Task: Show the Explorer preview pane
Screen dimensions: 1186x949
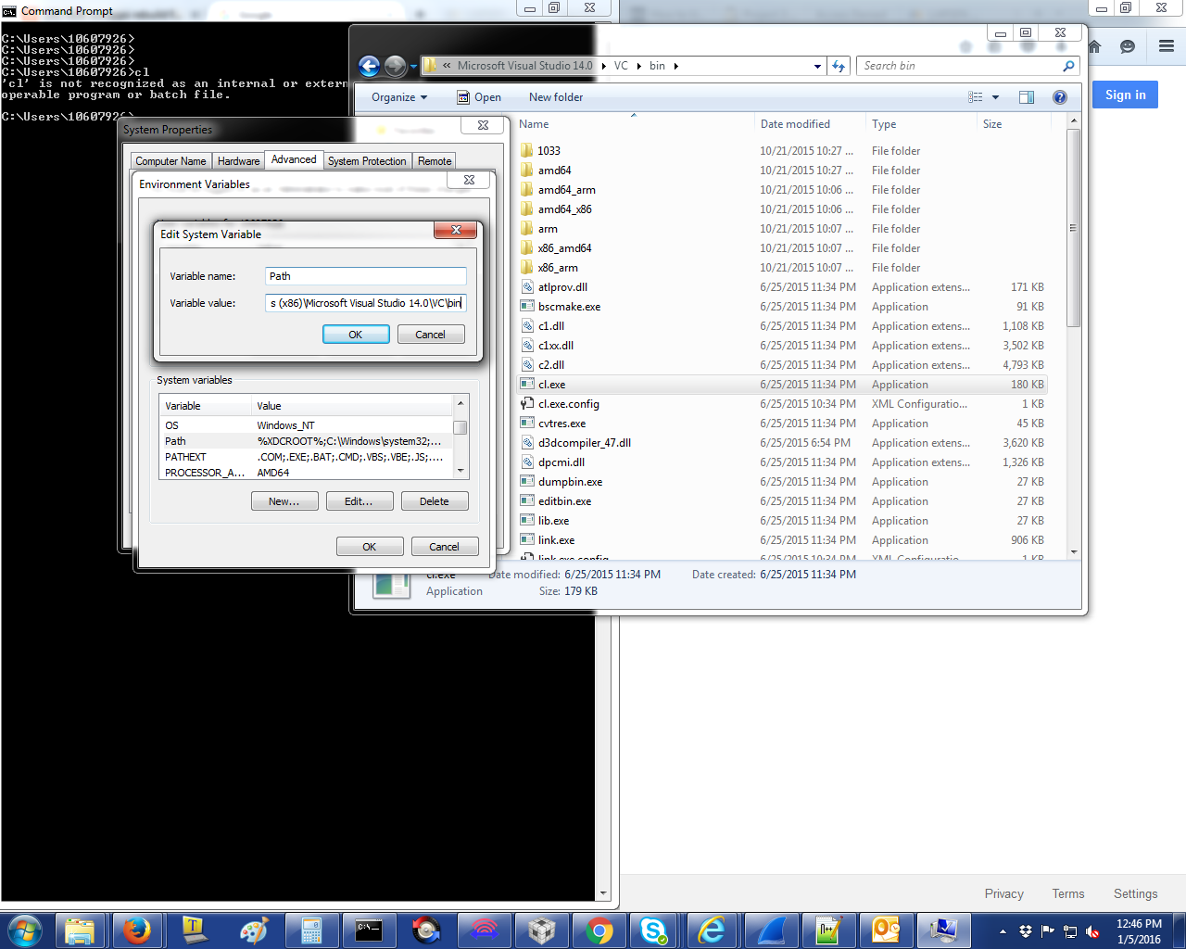Action: coord(1027,97)
